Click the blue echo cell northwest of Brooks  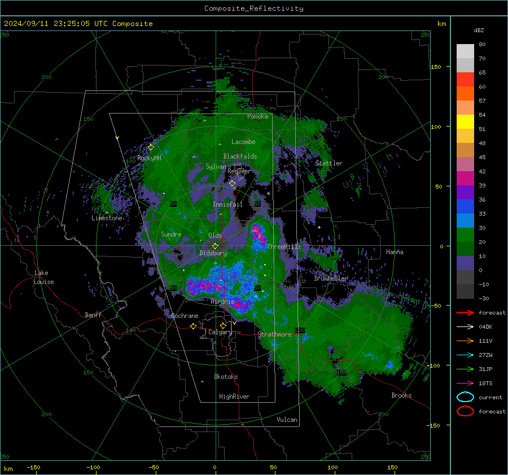(x=389, y=365)
